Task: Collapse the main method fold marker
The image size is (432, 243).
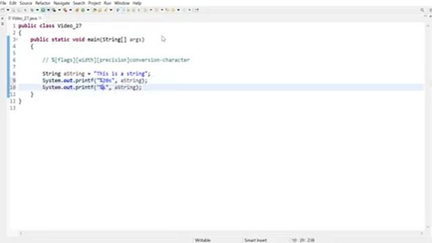Action: (17, 39)
